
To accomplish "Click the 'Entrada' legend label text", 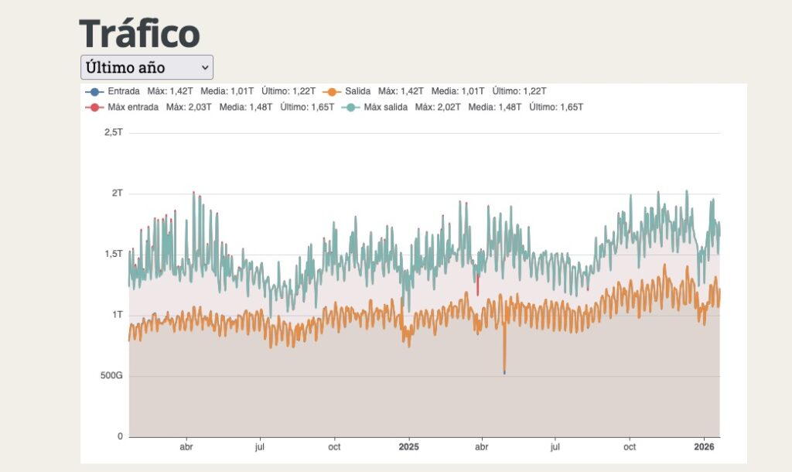I will pyautogui.click(x=124, y=91).
